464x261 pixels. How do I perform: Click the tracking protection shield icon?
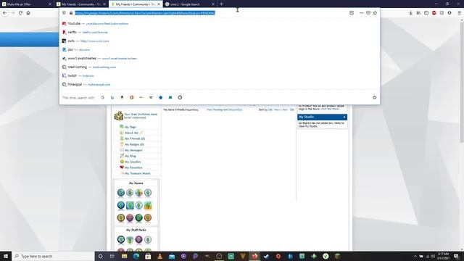point(65,13)
